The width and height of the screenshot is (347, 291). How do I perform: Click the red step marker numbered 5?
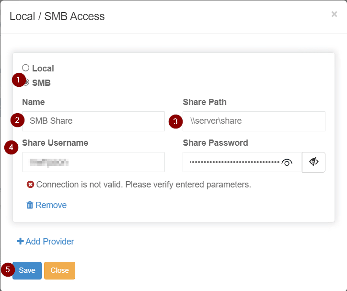coord(7,269)
